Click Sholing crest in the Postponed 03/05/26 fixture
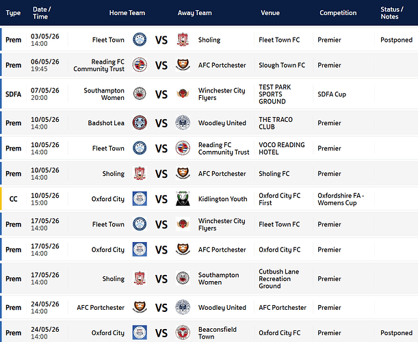This screenshot has height=342, width=418. (x=183, y=40)
